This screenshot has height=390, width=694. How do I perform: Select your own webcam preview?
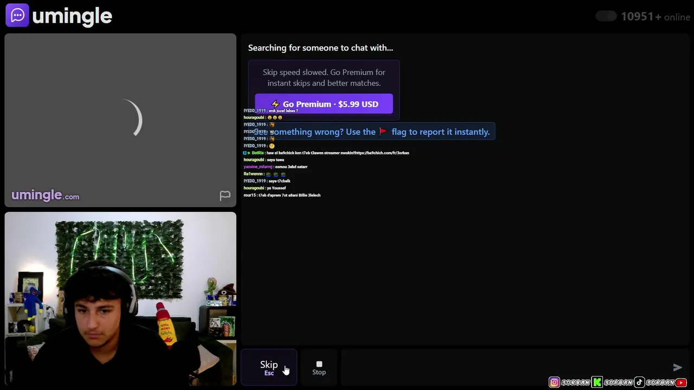click(120, 298)
